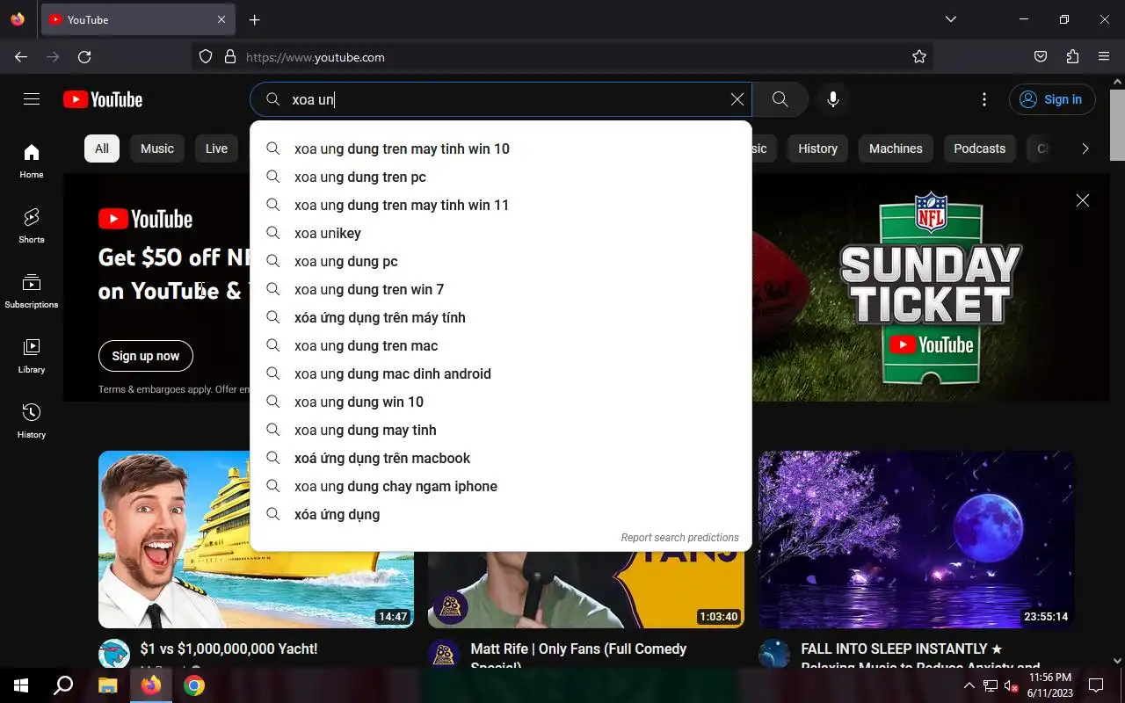Click the MrBeast channel avatar
The width and height of the screenshot is (1125, 703).
[x=114, y=653]
